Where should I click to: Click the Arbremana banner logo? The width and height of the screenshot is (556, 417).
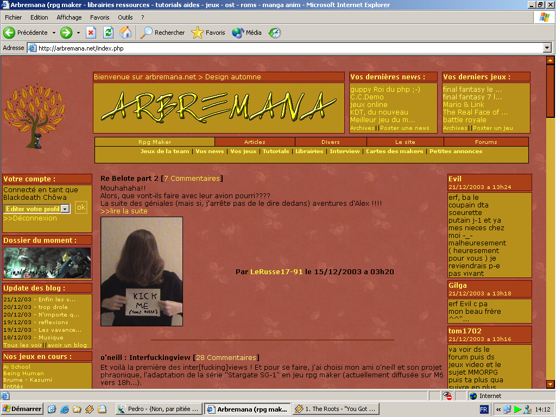pyautogui.click(x=219, y=108)
